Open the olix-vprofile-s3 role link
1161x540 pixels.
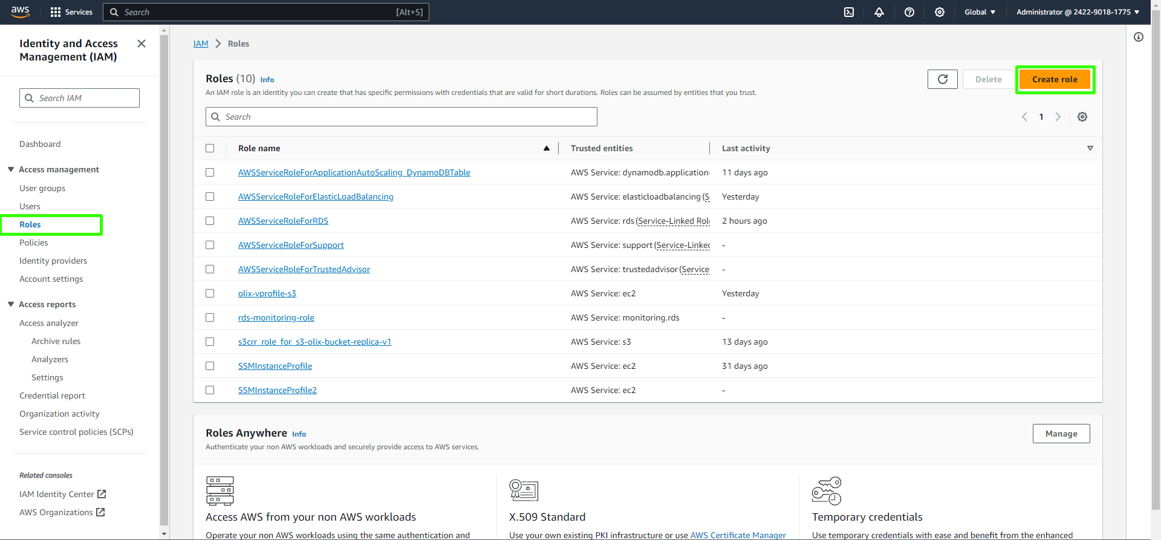click(x=267, y=293)
